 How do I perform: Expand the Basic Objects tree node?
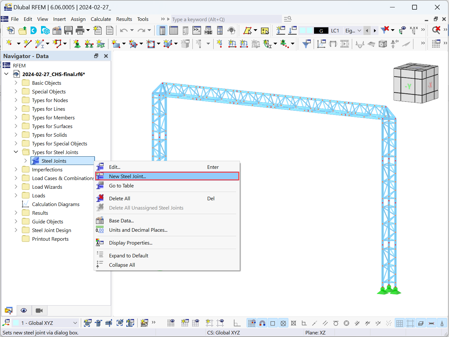pos(16,83)
